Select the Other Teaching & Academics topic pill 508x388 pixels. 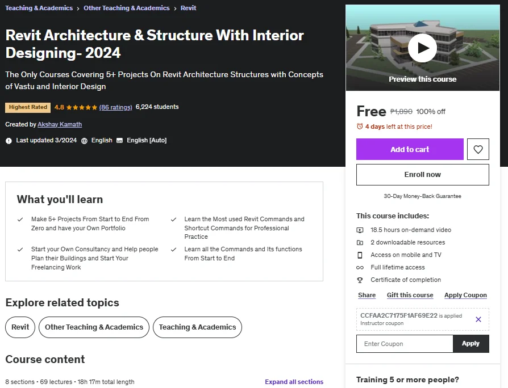point(94,327)
